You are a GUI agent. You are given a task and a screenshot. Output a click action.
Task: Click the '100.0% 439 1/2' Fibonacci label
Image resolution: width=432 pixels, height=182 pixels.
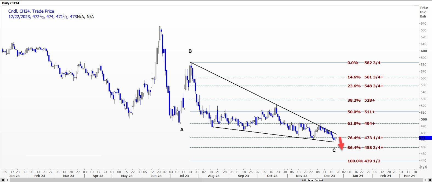[364, 161]
